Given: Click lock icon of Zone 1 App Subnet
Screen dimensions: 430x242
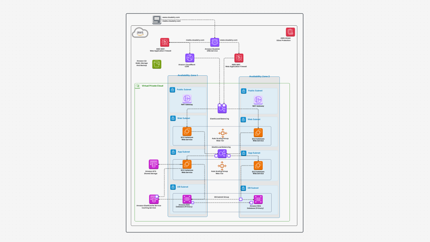Looking at the screenshot, I should 173,152.
